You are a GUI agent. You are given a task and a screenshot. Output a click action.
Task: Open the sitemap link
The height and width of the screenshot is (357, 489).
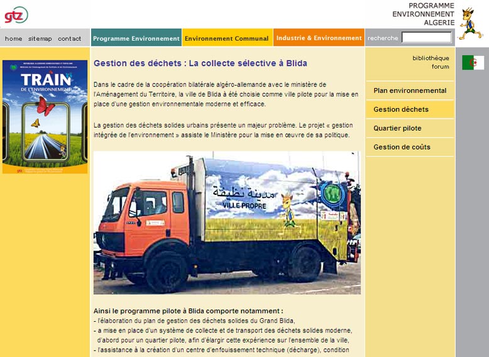tap(40, 38)
